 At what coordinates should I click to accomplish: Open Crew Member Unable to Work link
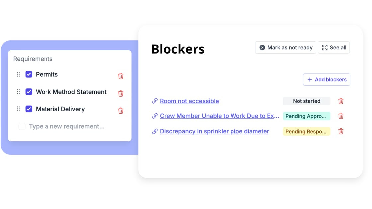(x=220, y=116)
